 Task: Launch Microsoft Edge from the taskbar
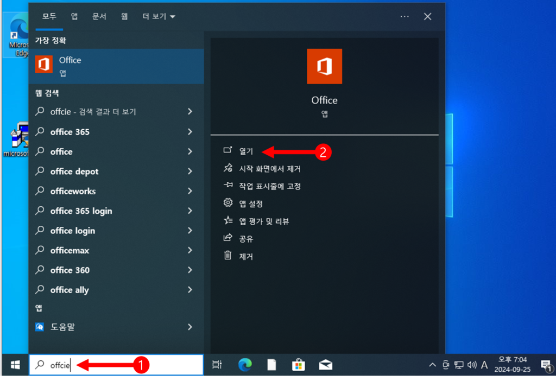click(245, 365)
